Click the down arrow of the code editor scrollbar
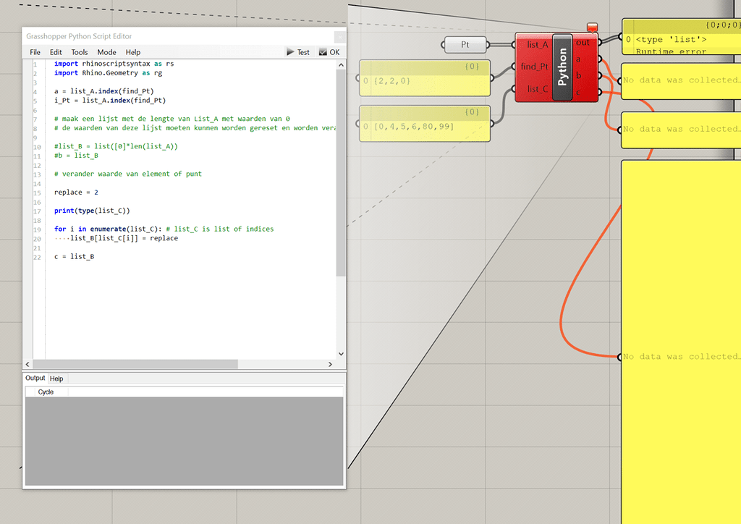This screenshot has height=524, width=741. click(x=341, y=353)
